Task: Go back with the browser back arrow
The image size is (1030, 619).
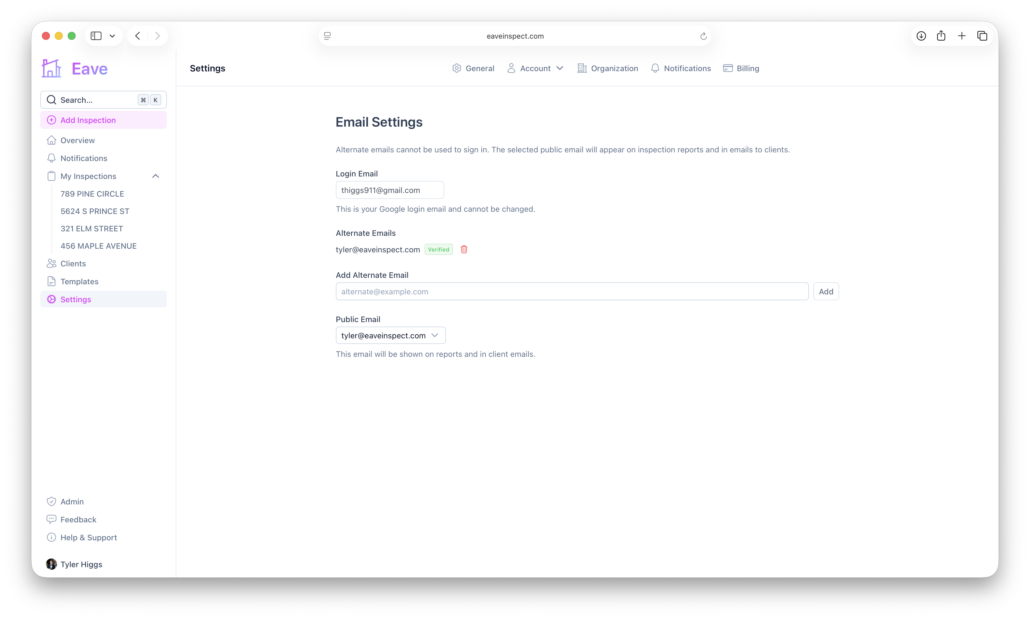Action: (x=137, y=36)
